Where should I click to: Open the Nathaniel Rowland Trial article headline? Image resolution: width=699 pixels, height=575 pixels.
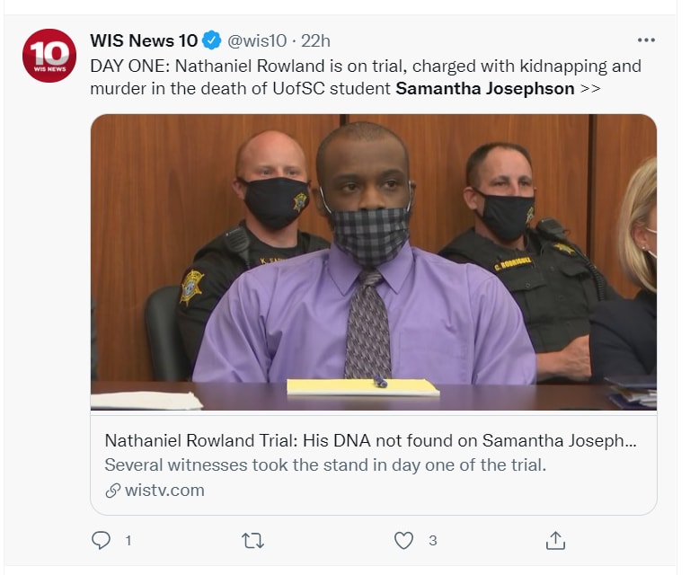pyautogui.click(x=372, y=441)
